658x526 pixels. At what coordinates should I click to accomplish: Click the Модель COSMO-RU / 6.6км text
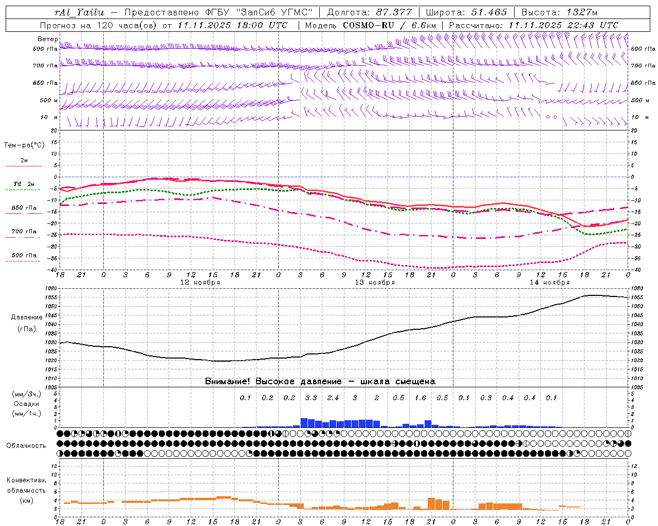click(x=371, y=25)
